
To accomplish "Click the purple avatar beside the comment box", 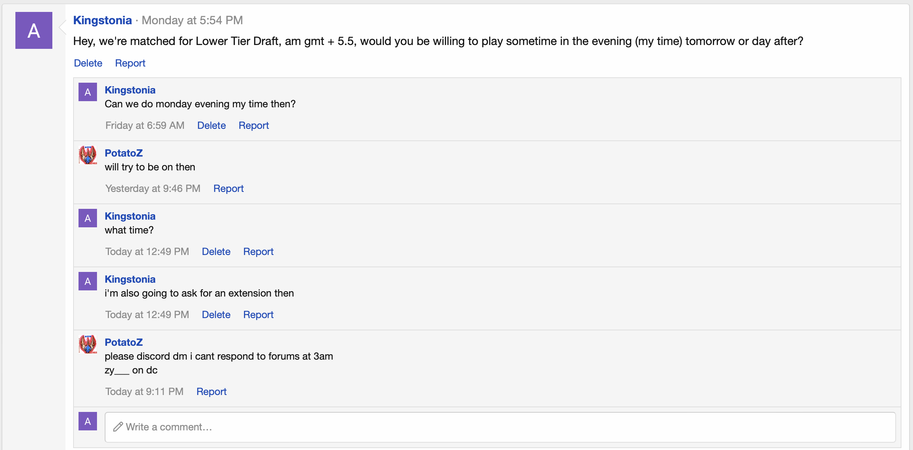I will pyautogui.click(x=88, y=421).
